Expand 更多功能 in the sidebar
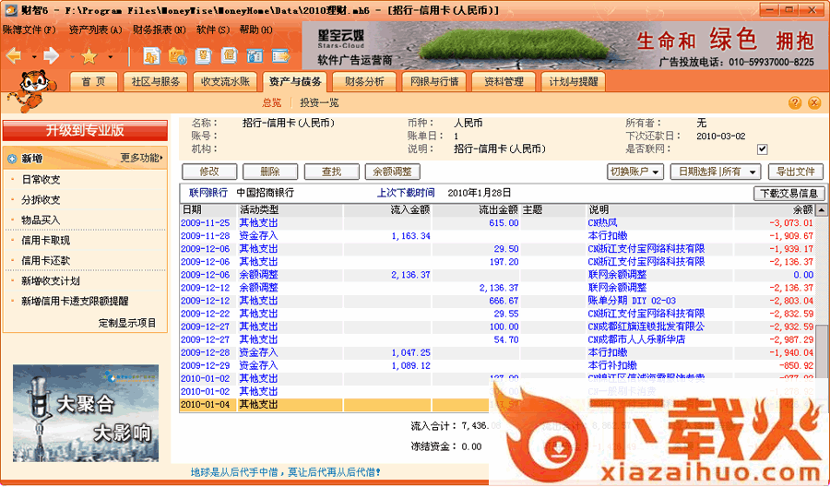Viewport: 830px width, 487px height. pos(141,158)
